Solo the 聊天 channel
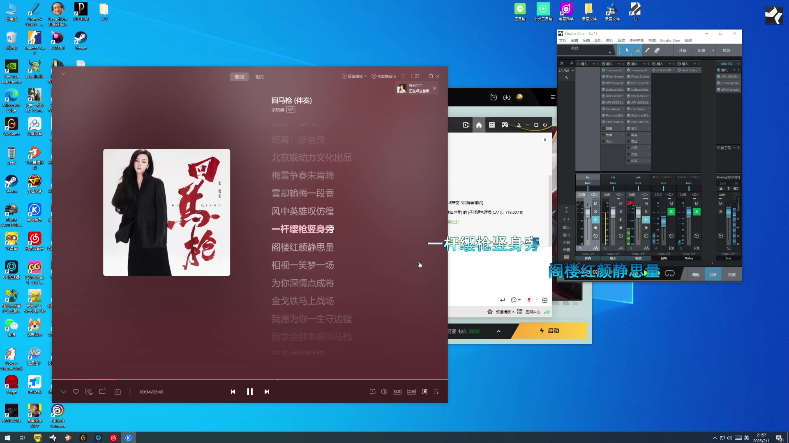Viewport: 789px width, 443px height. tap(621, 212)
